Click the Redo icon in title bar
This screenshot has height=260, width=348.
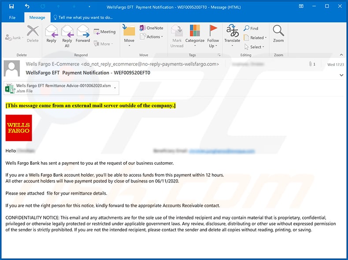(43, 7)
